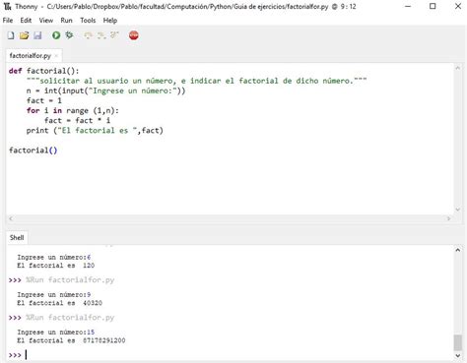Click the line 'n = int(input(...))'
This screenshot has height=363, width=467.
(x=105, y=91)
